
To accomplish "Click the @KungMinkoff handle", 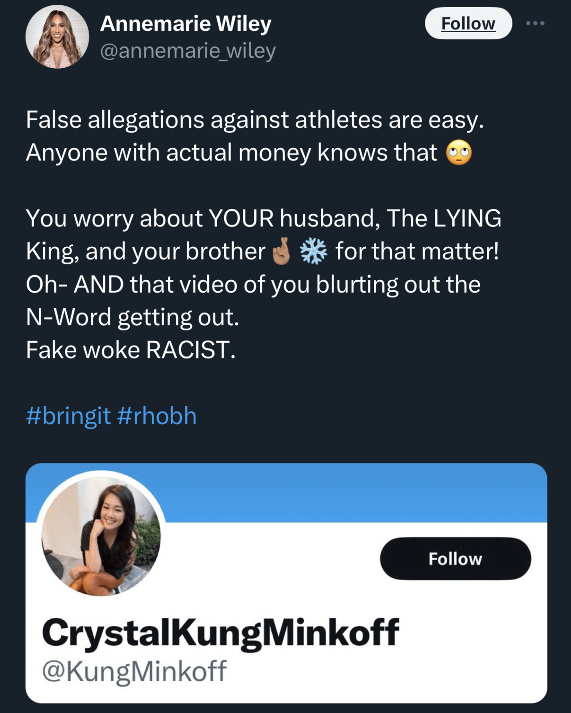I will pyautogui.click(x=134, y=671).
